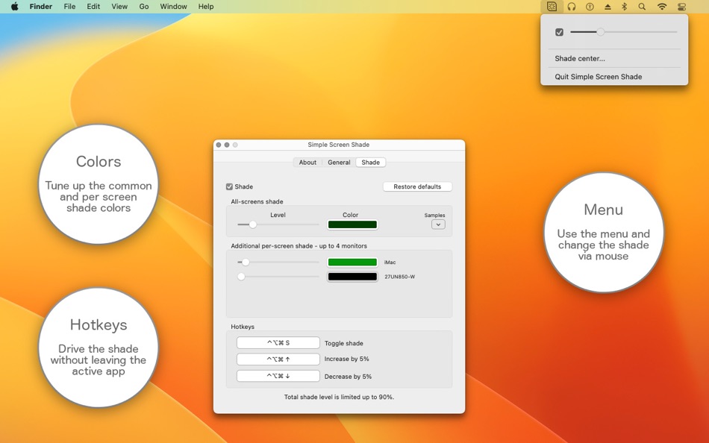
Task: Switch to the General tab
Action: pyautogui.click(x=339, y=163)
